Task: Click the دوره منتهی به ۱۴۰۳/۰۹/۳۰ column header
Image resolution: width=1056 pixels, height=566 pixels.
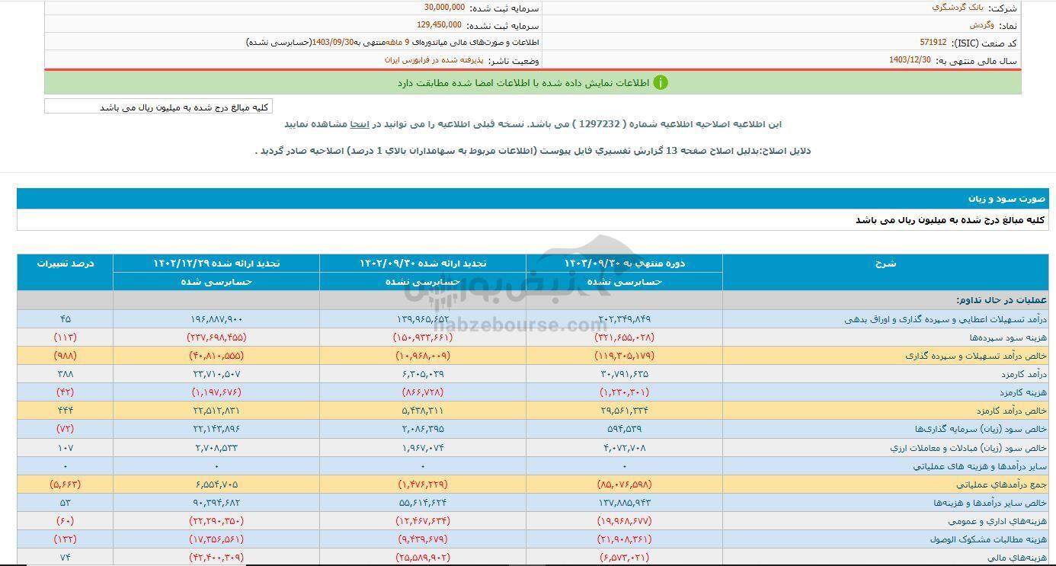Action: [x=624, y=264]
